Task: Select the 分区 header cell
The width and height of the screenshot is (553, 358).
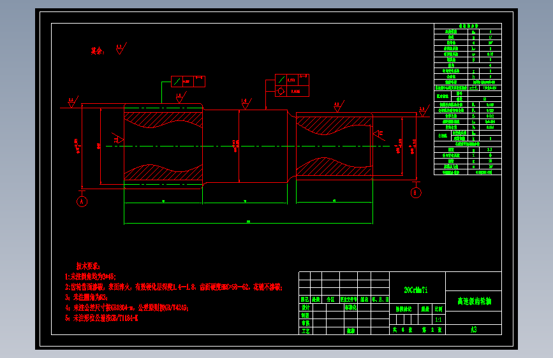Action: (x=330, y=299)
